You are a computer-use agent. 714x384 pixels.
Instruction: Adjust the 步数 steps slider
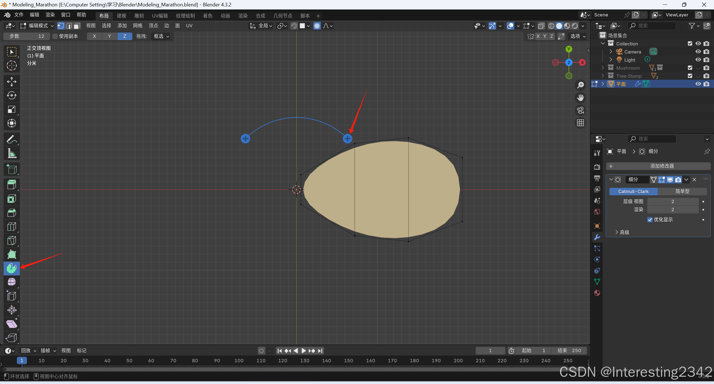[x=27, y=36]
